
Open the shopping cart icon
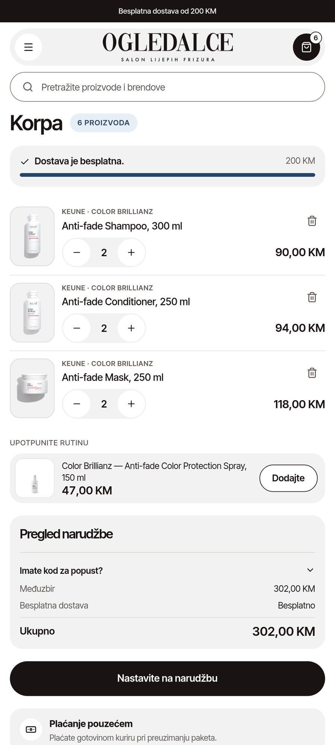pyautogui.click(x=306, y=47)
